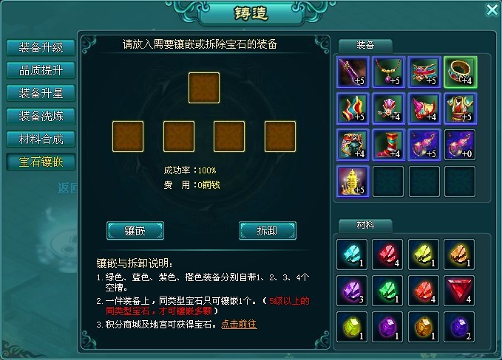This screenshot has height=360, width=502.
Task: Pick the necklace +5 equipment item
Action: [x=388, y=72]
